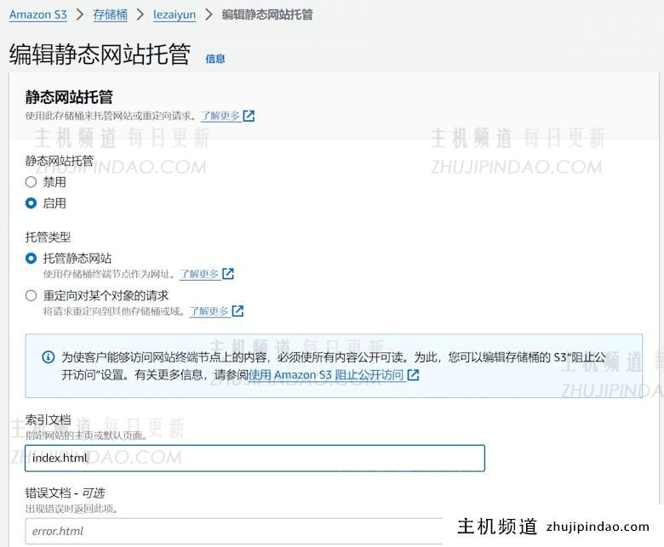
Task: Click the 托管类型 label
Action: 48,237
